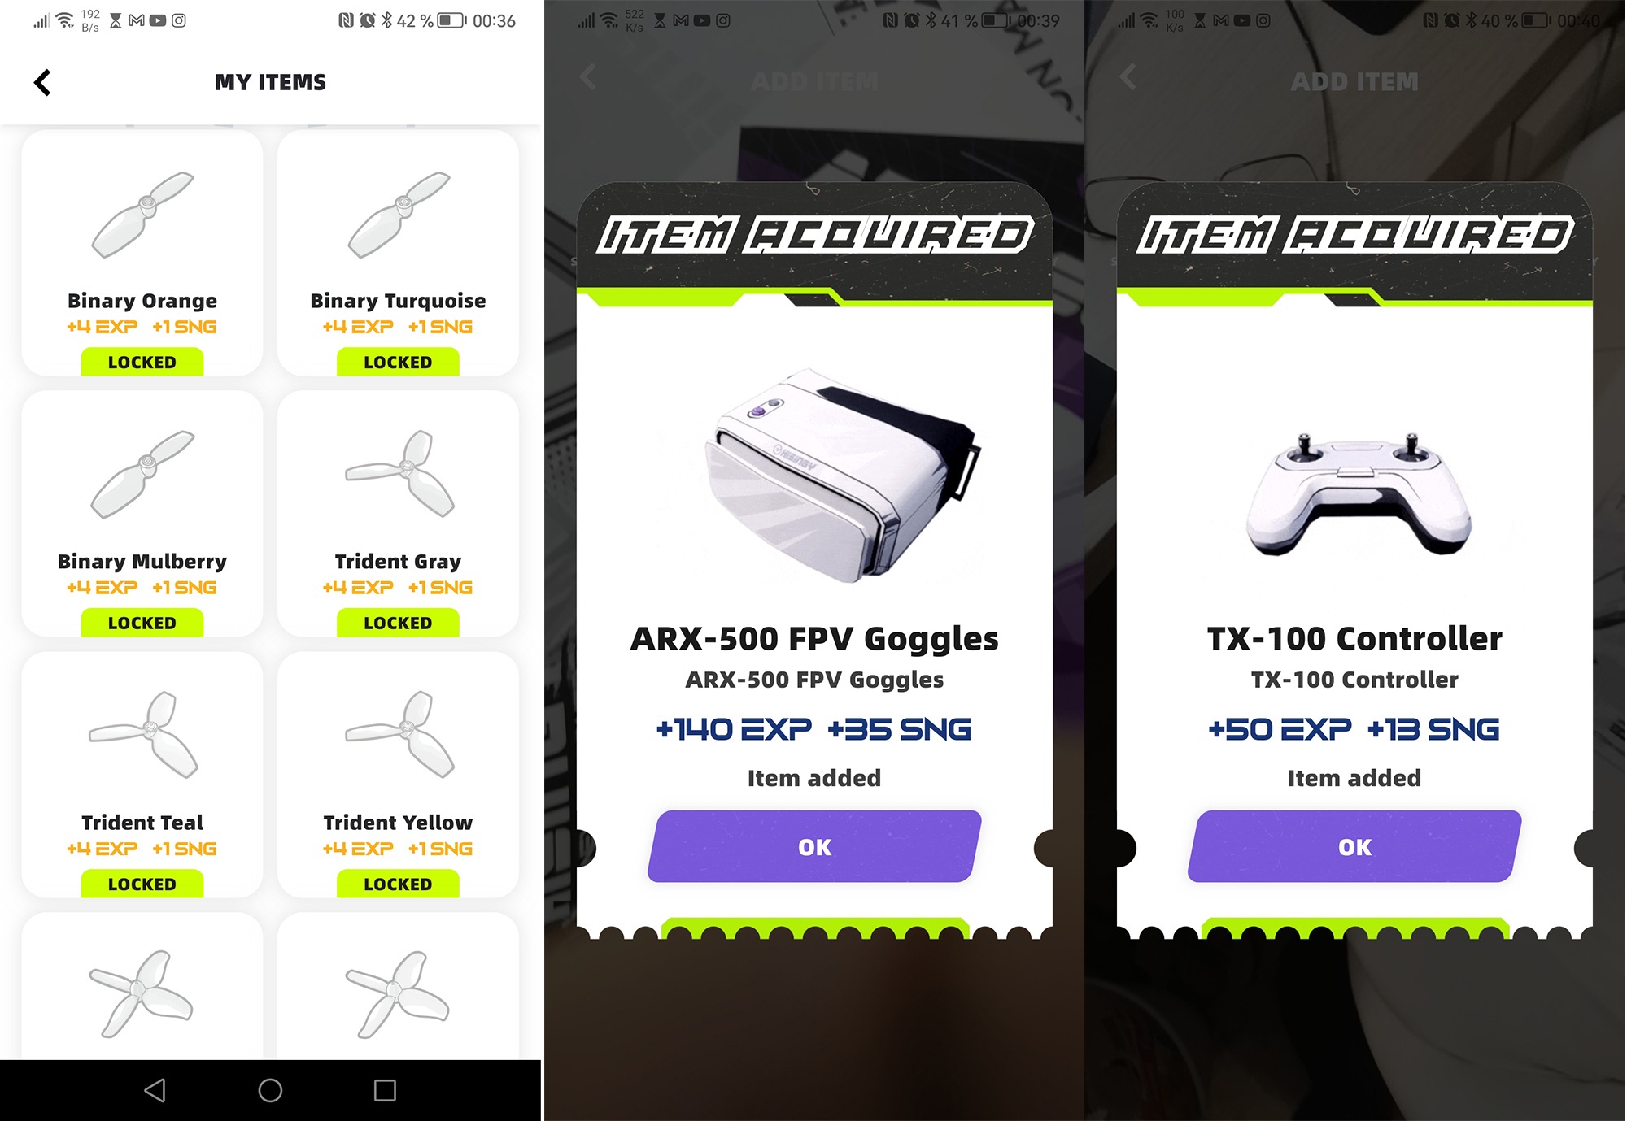Confirm OK on ARX-500 FPV Goggles dialog
The height and width of the screenshot is (1121, 1627).
pyautogui.click(x=814, y=846)
